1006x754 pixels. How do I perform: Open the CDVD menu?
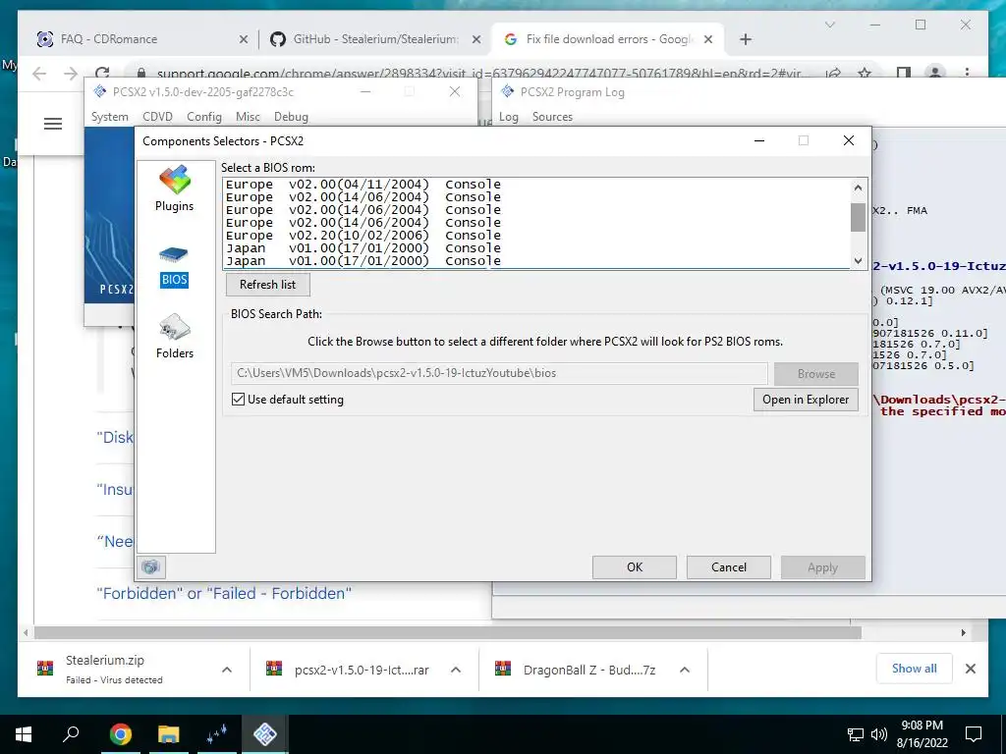click(157, 117)
